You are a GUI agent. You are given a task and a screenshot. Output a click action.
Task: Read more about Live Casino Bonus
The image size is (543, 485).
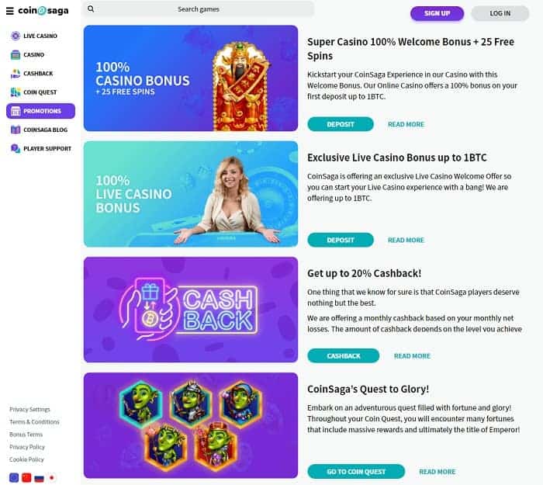pos(406,240)
